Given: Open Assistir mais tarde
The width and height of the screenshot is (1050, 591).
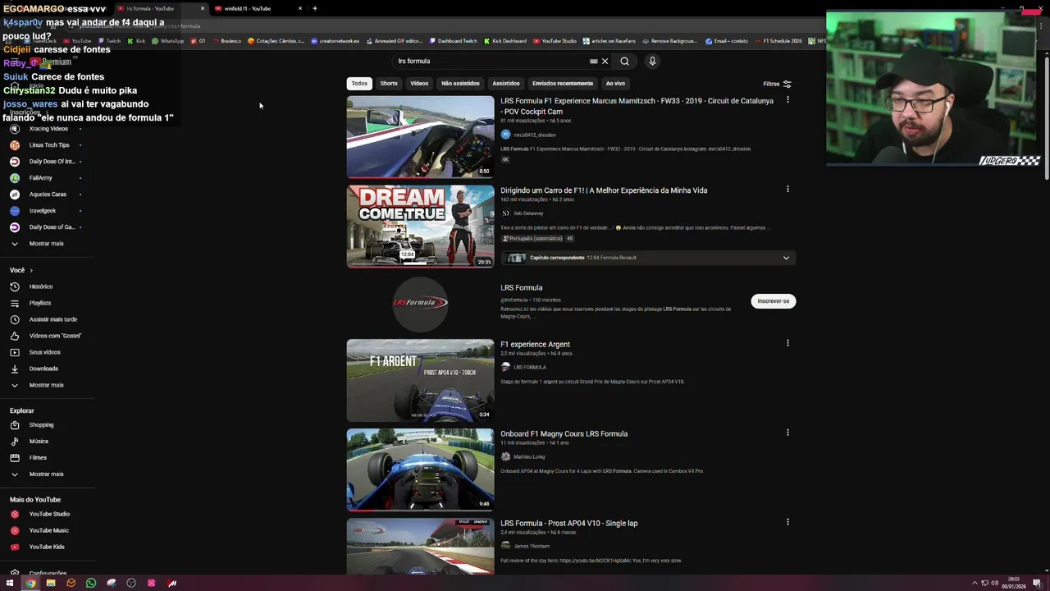Looking at the screenshot, I should click(53, 319).
